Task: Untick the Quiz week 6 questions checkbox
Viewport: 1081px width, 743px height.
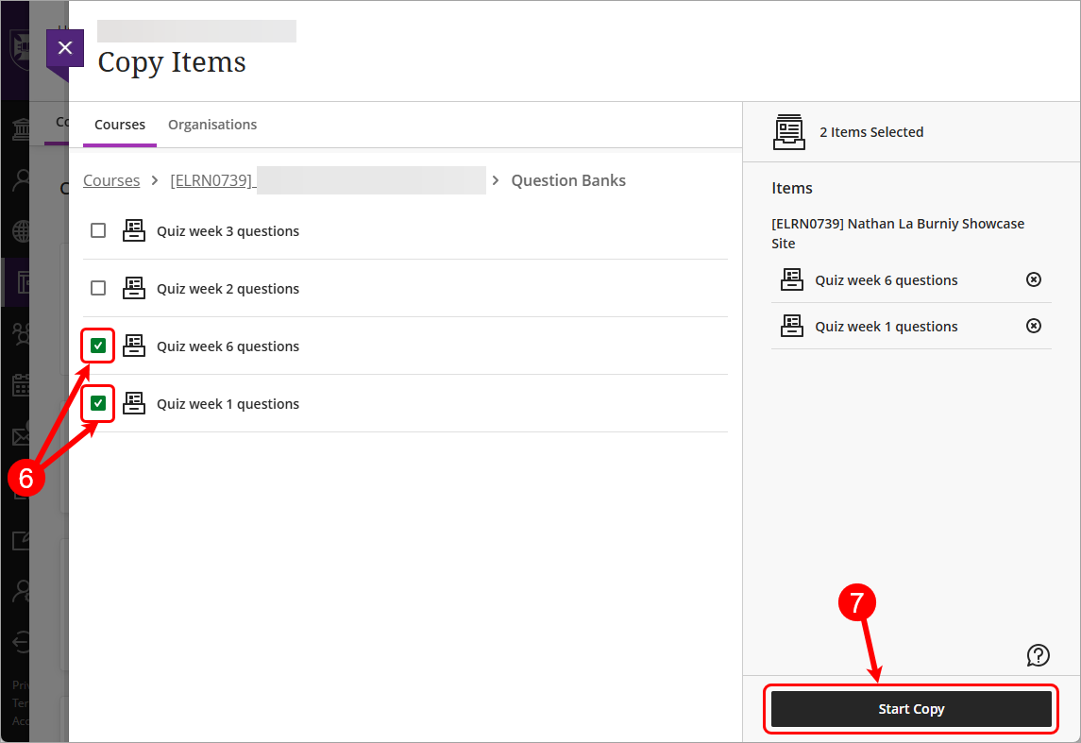Action: [98, 346]
